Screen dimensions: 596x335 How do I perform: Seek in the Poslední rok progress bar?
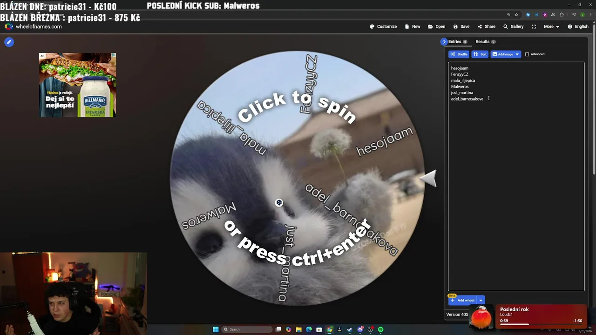(x=541, y=324)
